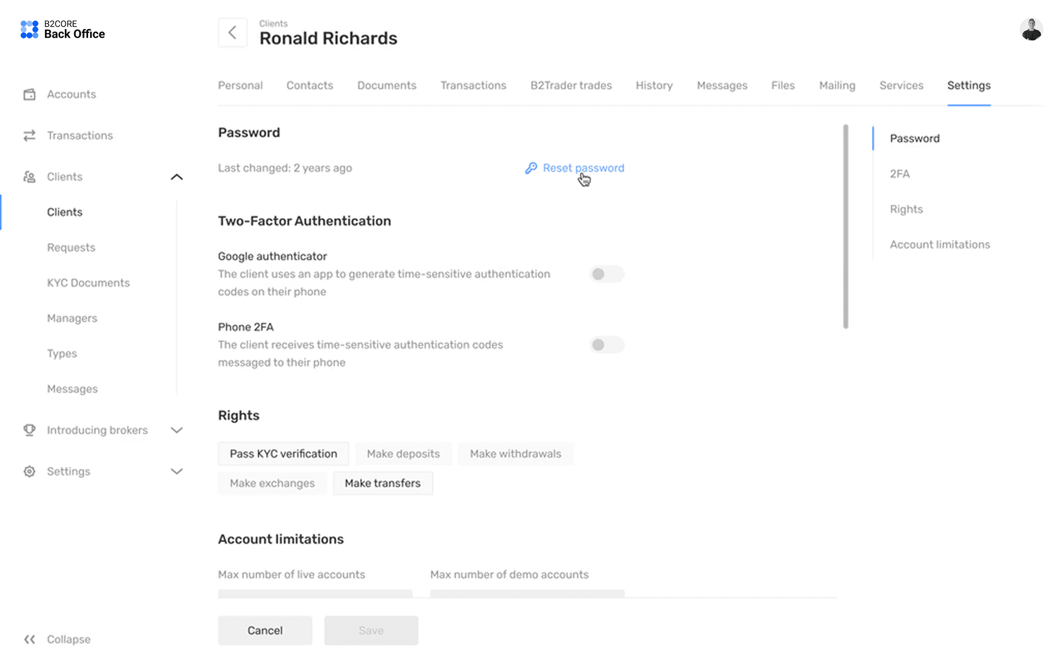Image resolution: width=1061 pixels, height=663 pixels.
Task: Expand the Introducing brokers chevron
Action: 177,430
